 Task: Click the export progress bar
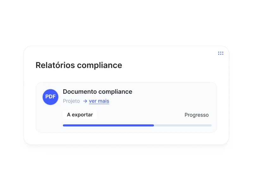tap(137, 125)
